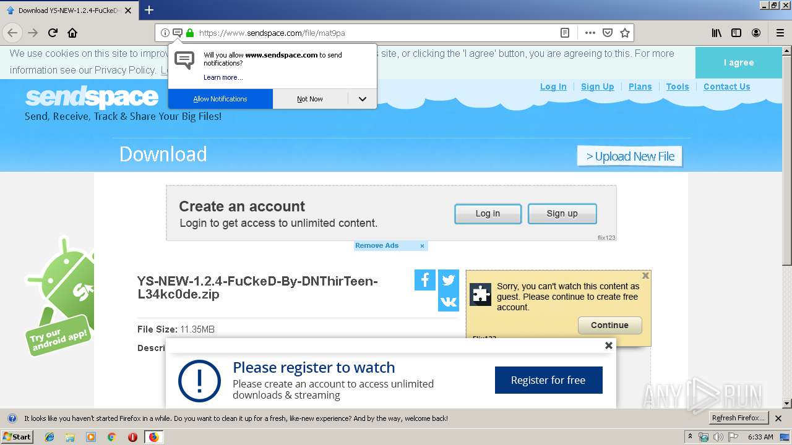Click the Windows Start button
Screen dimensions: 792x445
tap(17, 437)
